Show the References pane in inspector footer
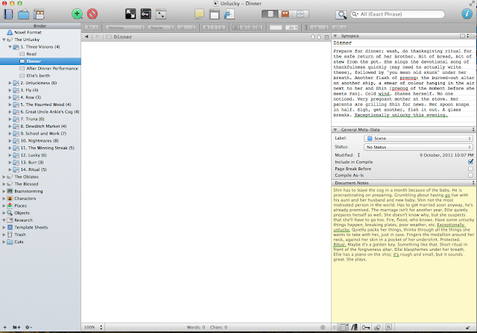Image resolution: width=477 pixels, height=333 pixels. coord(354,327)
